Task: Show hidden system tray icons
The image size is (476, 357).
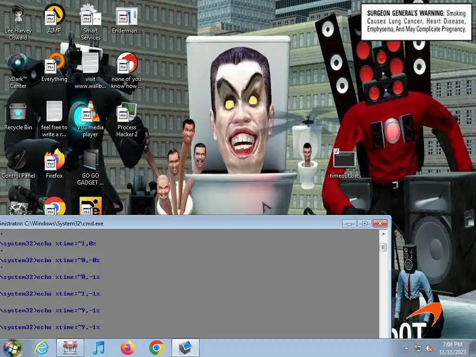Action: coord(406,349)
